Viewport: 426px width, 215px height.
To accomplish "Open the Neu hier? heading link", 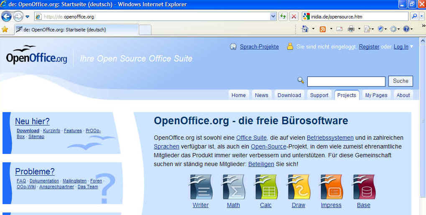I will [32, 121].
